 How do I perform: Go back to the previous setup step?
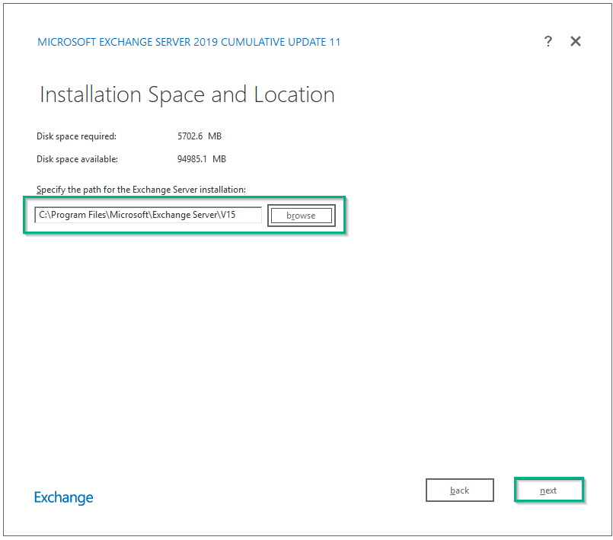460,490
